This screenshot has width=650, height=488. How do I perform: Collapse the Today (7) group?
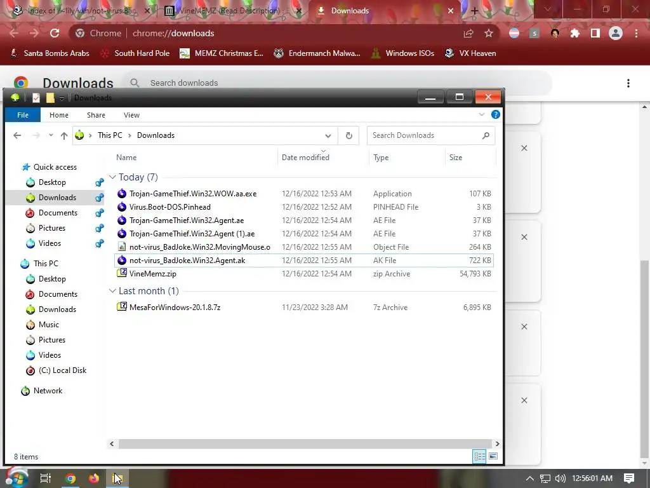[x=112, y=177]
